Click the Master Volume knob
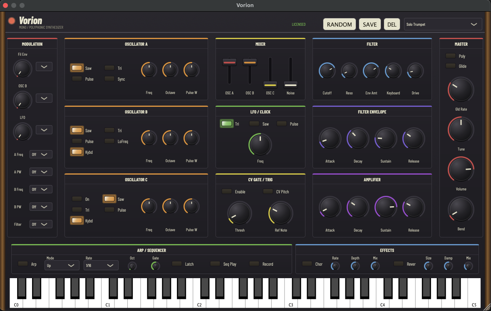Screen dimensions: 491x311 click(461, 170)
